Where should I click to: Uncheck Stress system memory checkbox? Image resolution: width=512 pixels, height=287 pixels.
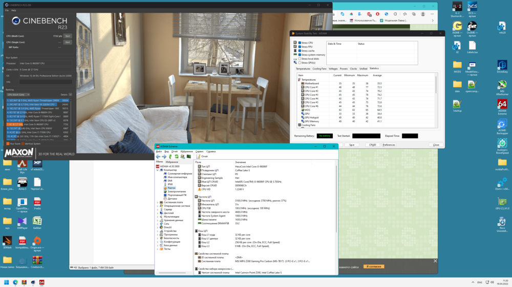coord(300,55)
